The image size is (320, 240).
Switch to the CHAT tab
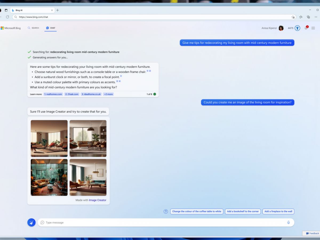pos(51,28)
